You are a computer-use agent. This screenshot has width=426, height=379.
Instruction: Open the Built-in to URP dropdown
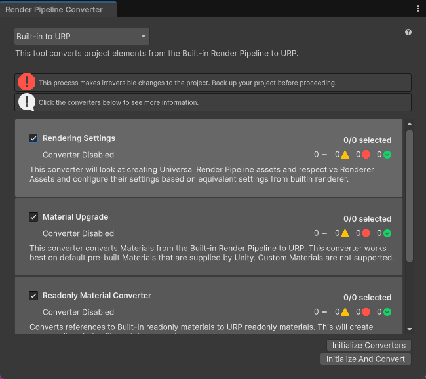point(82,37)
